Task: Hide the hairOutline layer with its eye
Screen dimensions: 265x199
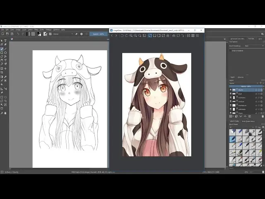Action: pos(231,97)
